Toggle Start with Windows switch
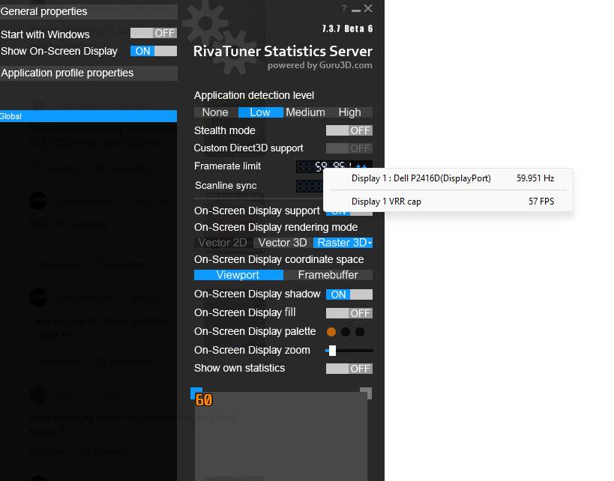 tap(154, 33)
